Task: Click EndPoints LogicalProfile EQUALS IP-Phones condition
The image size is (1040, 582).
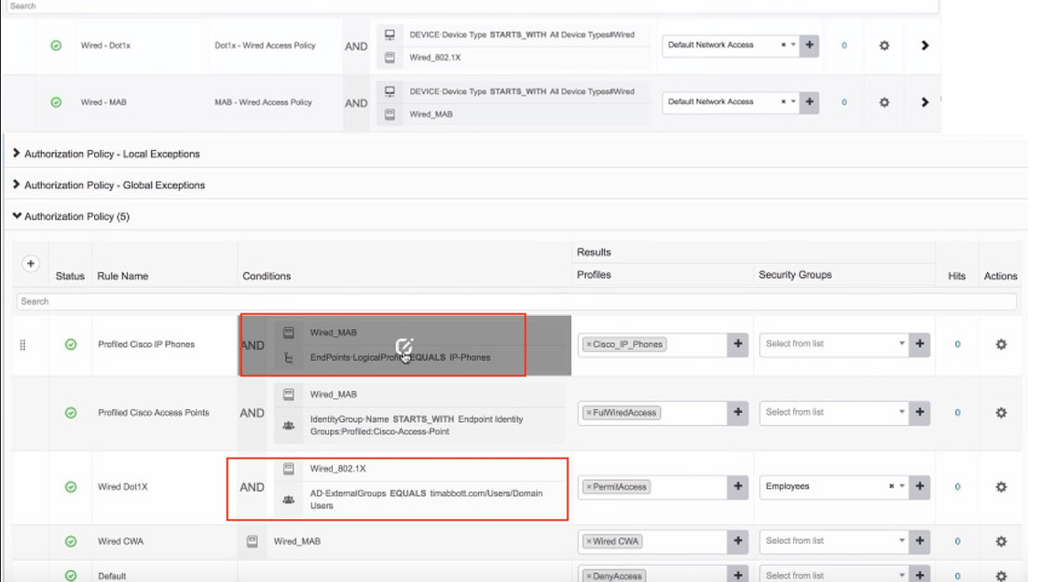Action: point(400,357)
